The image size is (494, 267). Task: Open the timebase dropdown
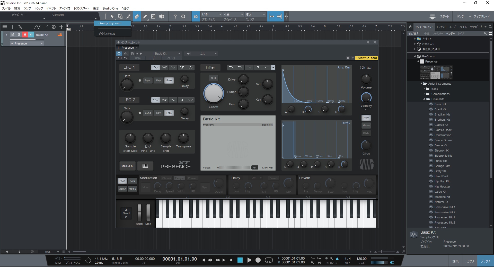pos(233,14)
